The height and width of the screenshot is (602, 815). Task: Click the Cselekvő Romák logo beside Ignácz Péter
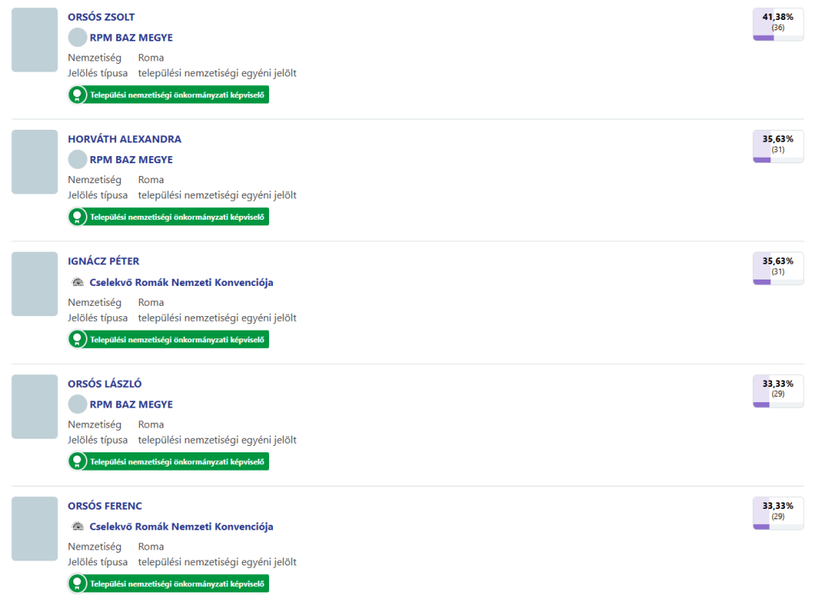click(x=77, y=283)
